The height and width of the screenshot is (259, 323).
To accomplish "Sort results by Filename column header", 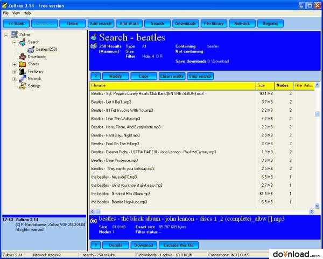I will [x=173, y=86].
